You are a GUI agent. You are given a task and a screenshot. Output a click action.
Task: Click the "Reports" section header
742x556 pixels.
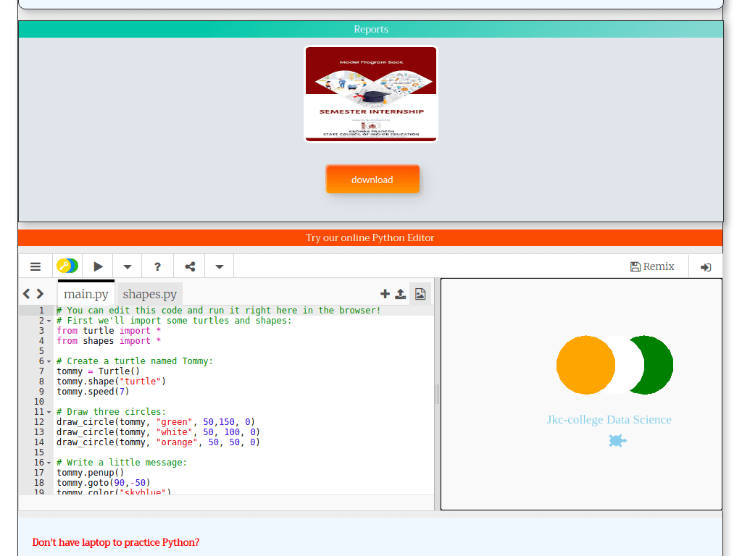pyautogui.click(x=371, y=29)
